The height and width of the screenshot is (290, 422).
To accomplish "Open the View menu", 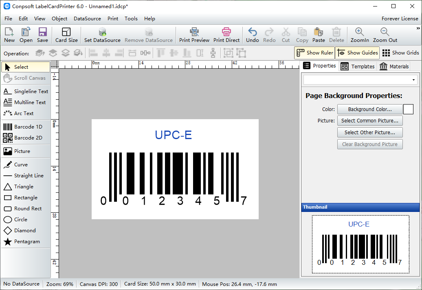I will 40,19.
